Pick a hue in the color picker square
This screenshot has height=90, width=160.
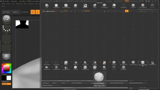[x=6, y=68]
